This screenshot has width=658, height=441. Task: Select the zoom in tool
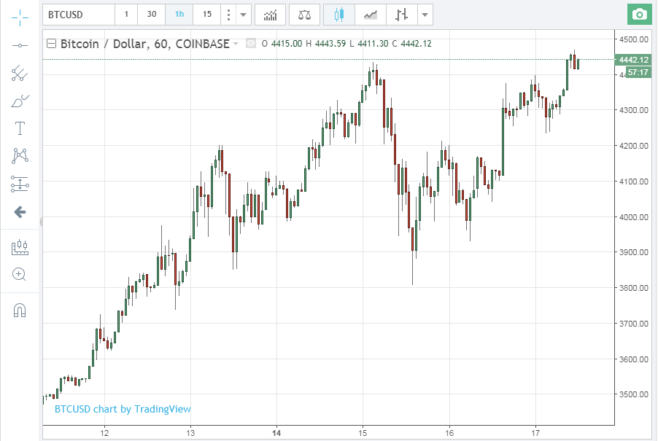[19, 274]
